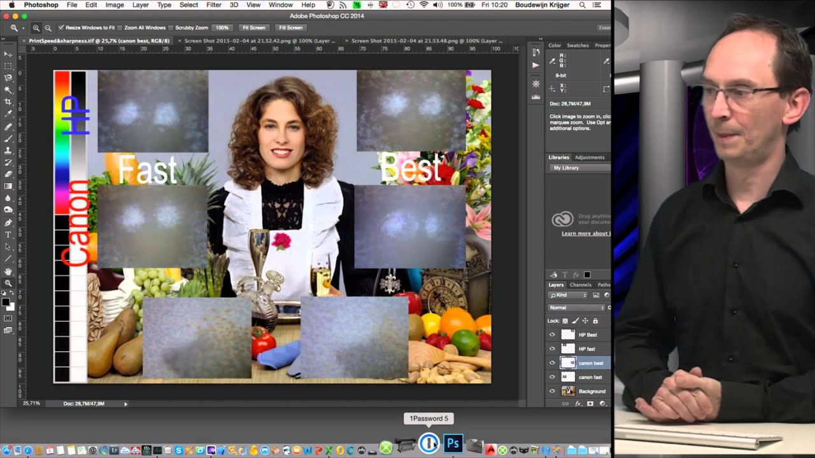
Task: Open the Filter menu
Action: tap(214, 4)
